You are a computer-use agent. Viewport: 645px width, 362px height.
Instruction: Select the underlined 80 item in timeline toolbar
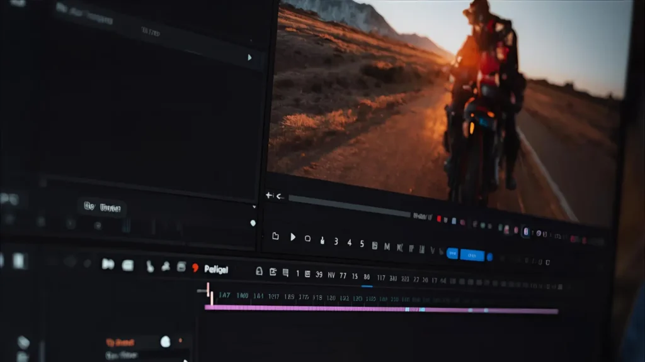coord(367,277)
